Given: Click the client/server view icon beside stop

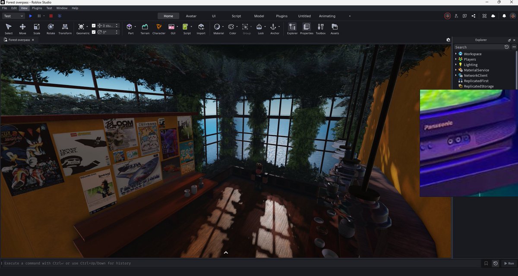Looking at the screenshot, I should (x=60, y=16).
